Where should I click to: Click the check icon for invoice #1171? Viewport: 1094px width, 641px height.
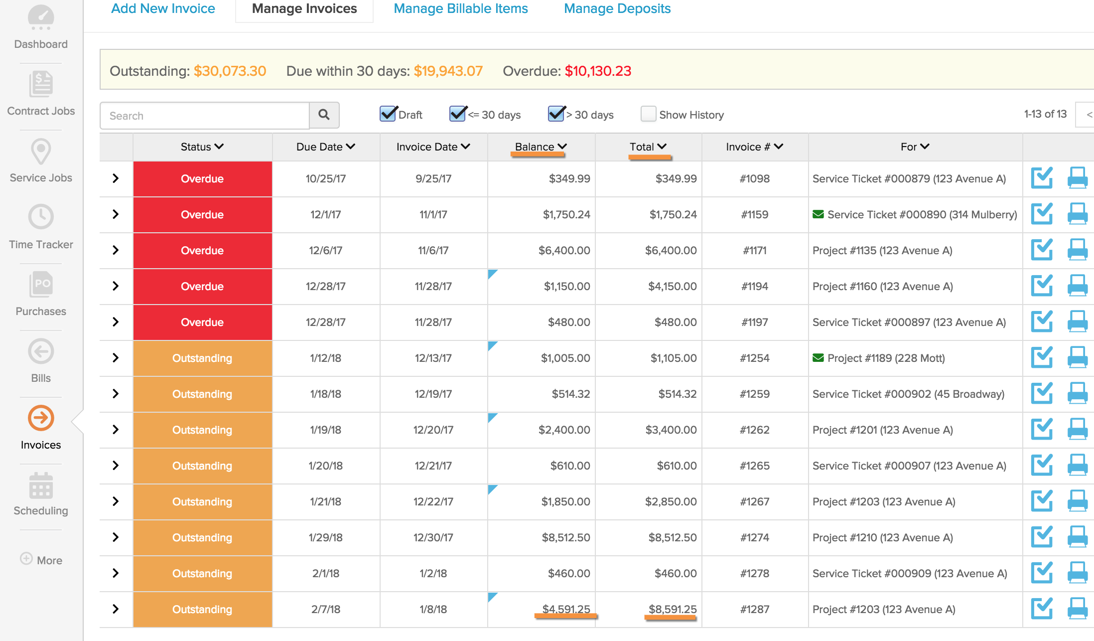point(1042,250)
